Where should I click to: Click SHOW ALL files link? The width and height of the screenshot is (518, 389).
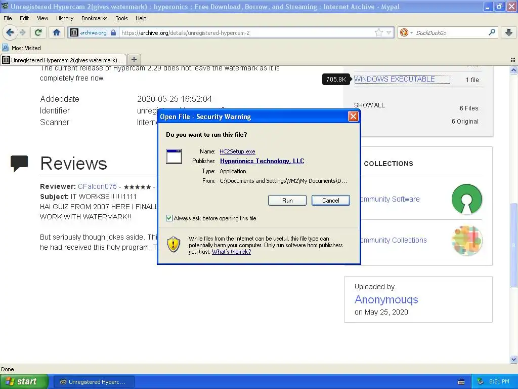tap(369, 105)
